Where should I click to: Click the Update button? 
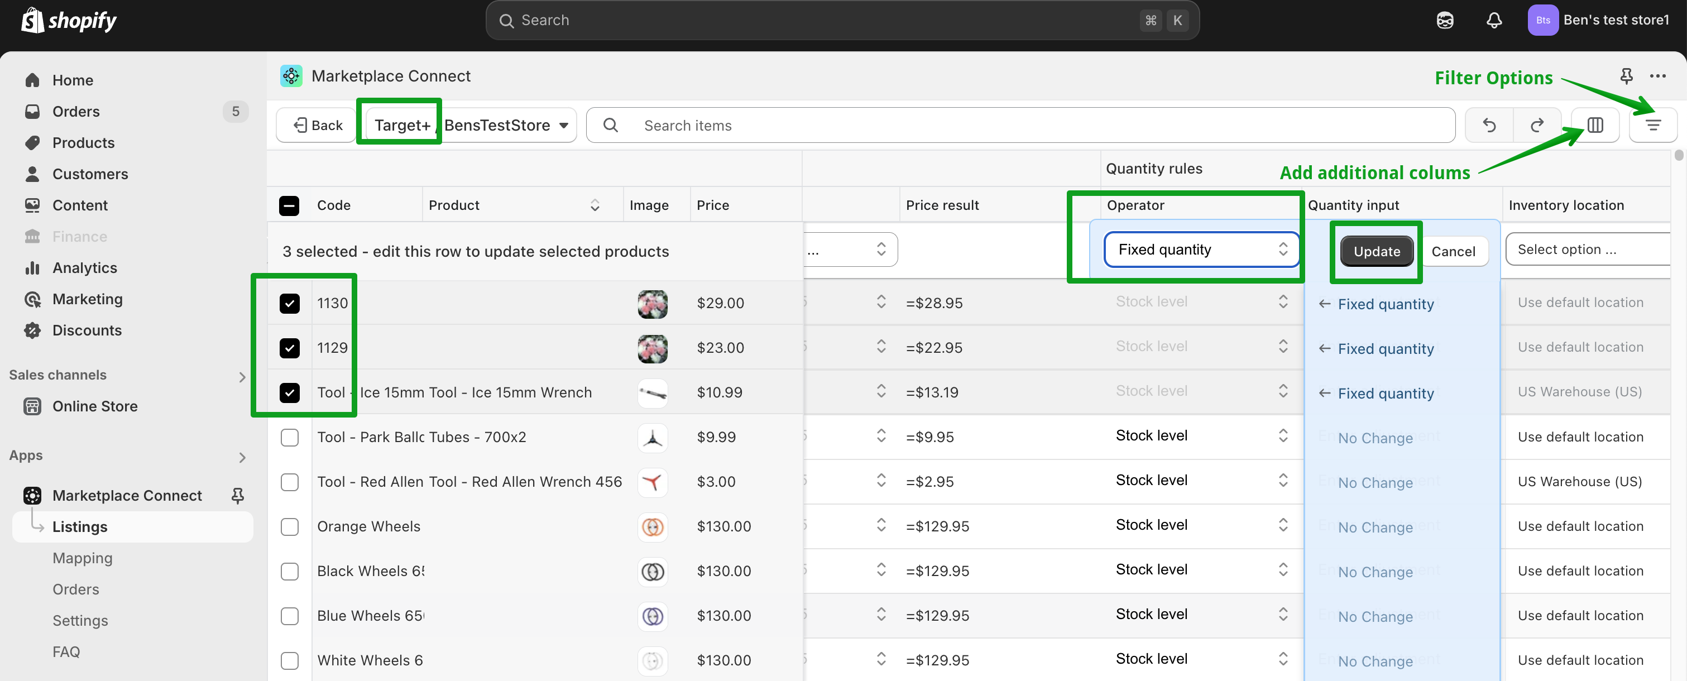tap(1376, 251)
